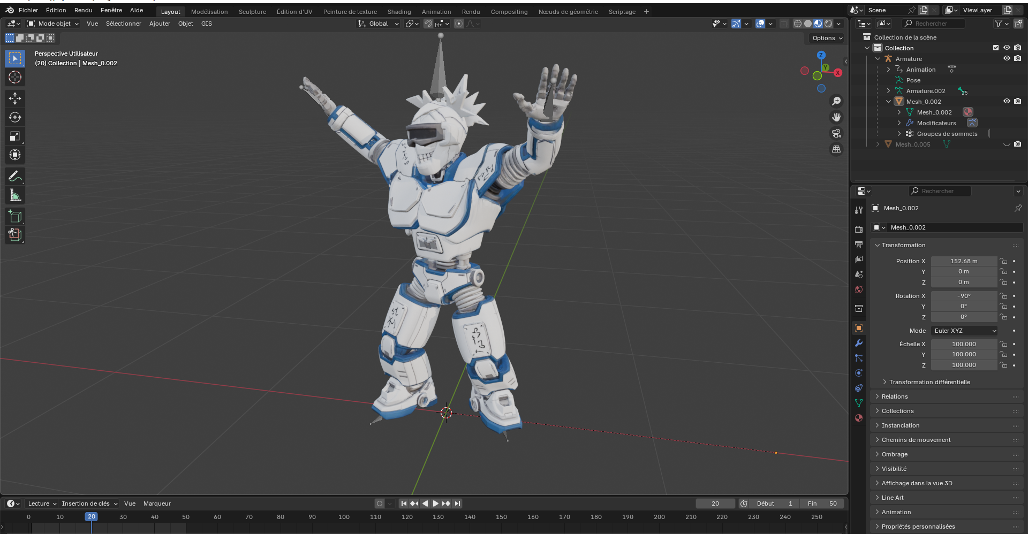Hide Mesh_0.002 with its eye icon
The width and height of the screenshot is (1028, 534).
tap(1007, 102)
